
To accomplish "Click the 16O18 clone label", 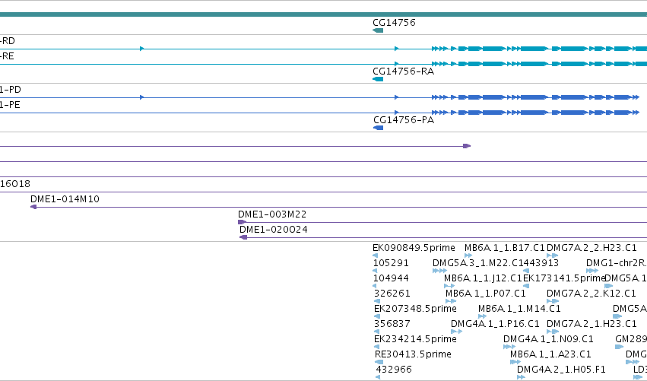I will click(15, 184).
